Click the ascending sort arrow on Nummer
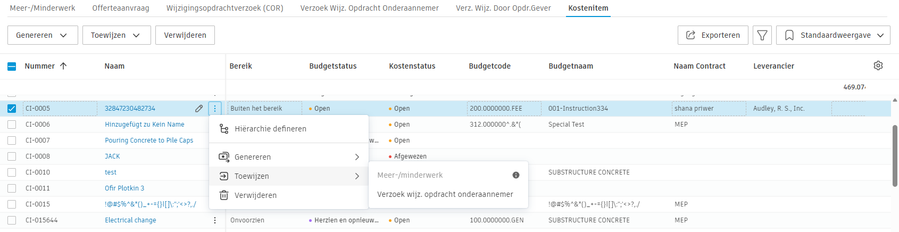This screenshot has width=899, height=232. (x=63, y=66)
